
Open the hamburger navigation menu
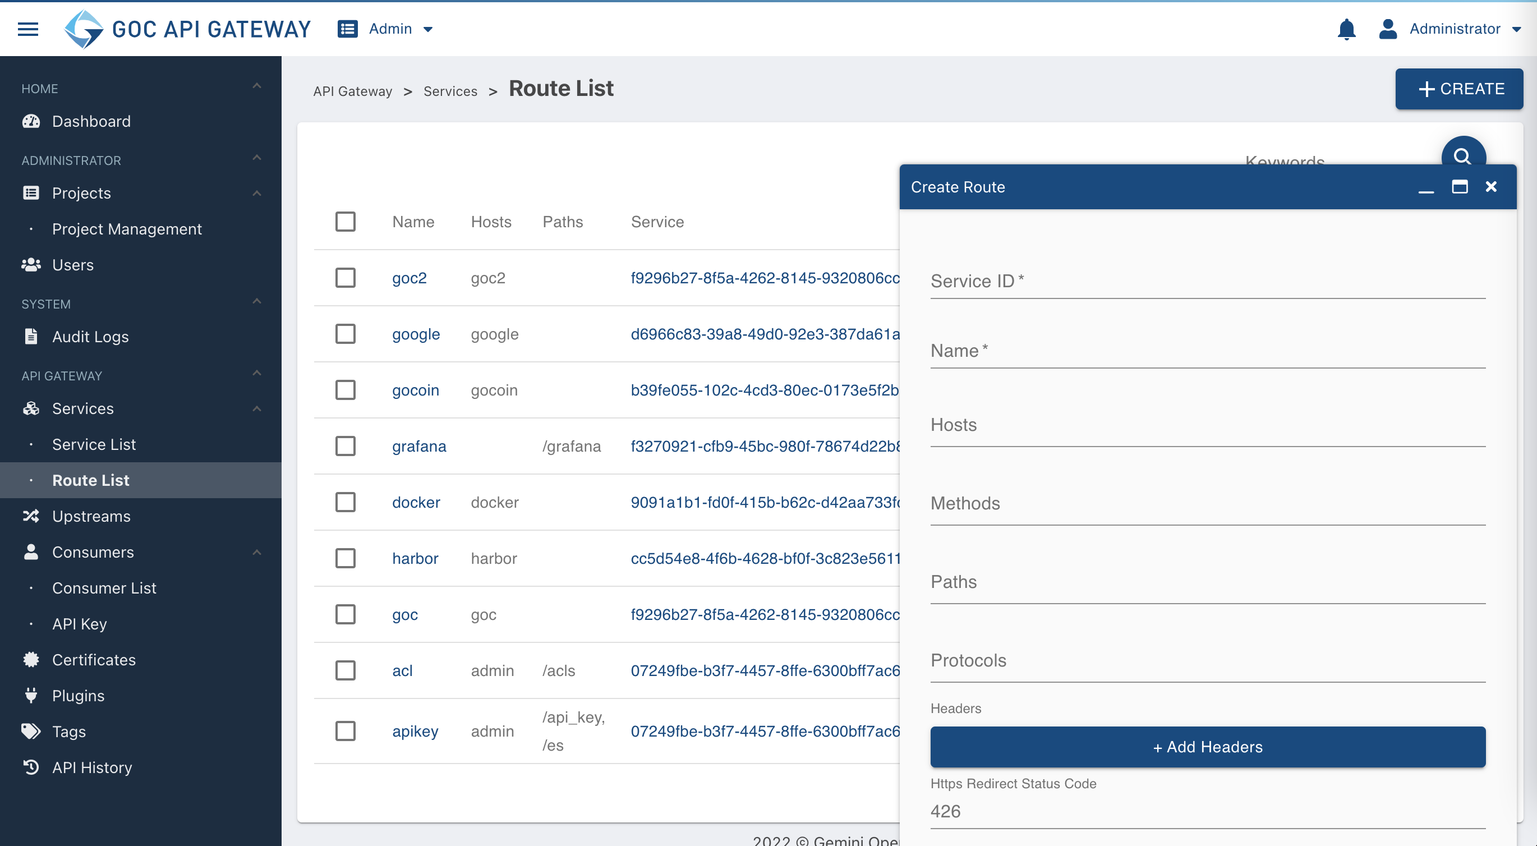28,29
